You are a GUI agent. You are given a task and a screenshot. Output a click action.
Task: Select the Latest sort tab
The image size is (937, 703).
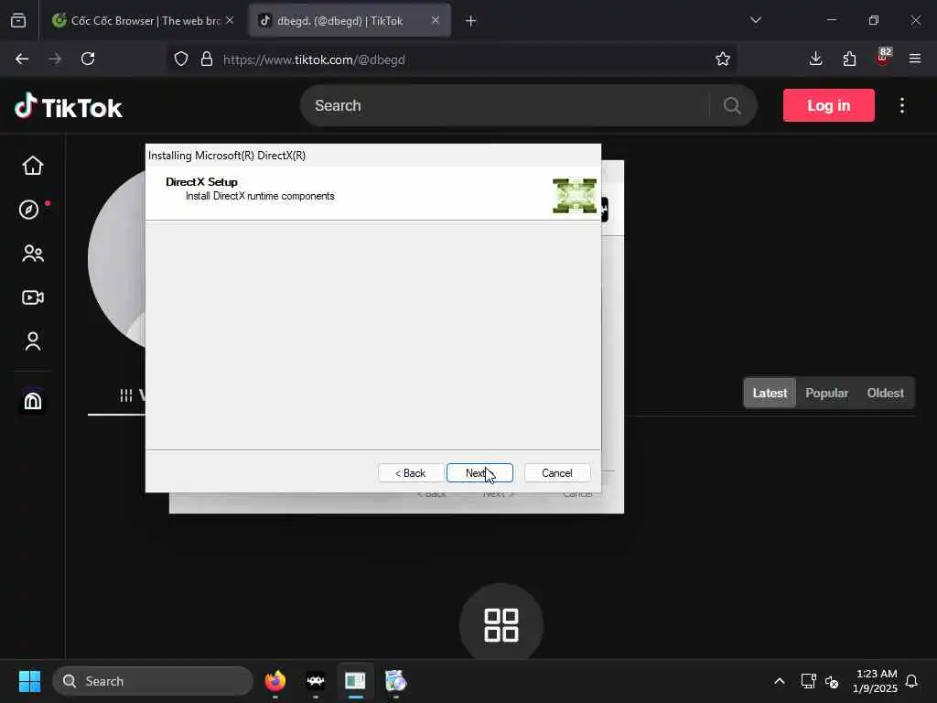coord(770,393)
